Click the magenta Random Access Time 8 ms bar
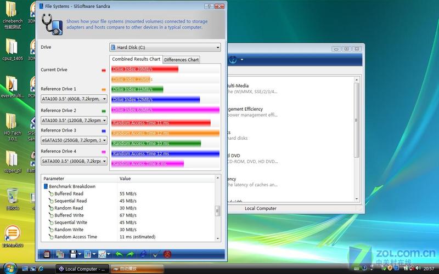Screen dimensions: 439x274 (148, 164)
